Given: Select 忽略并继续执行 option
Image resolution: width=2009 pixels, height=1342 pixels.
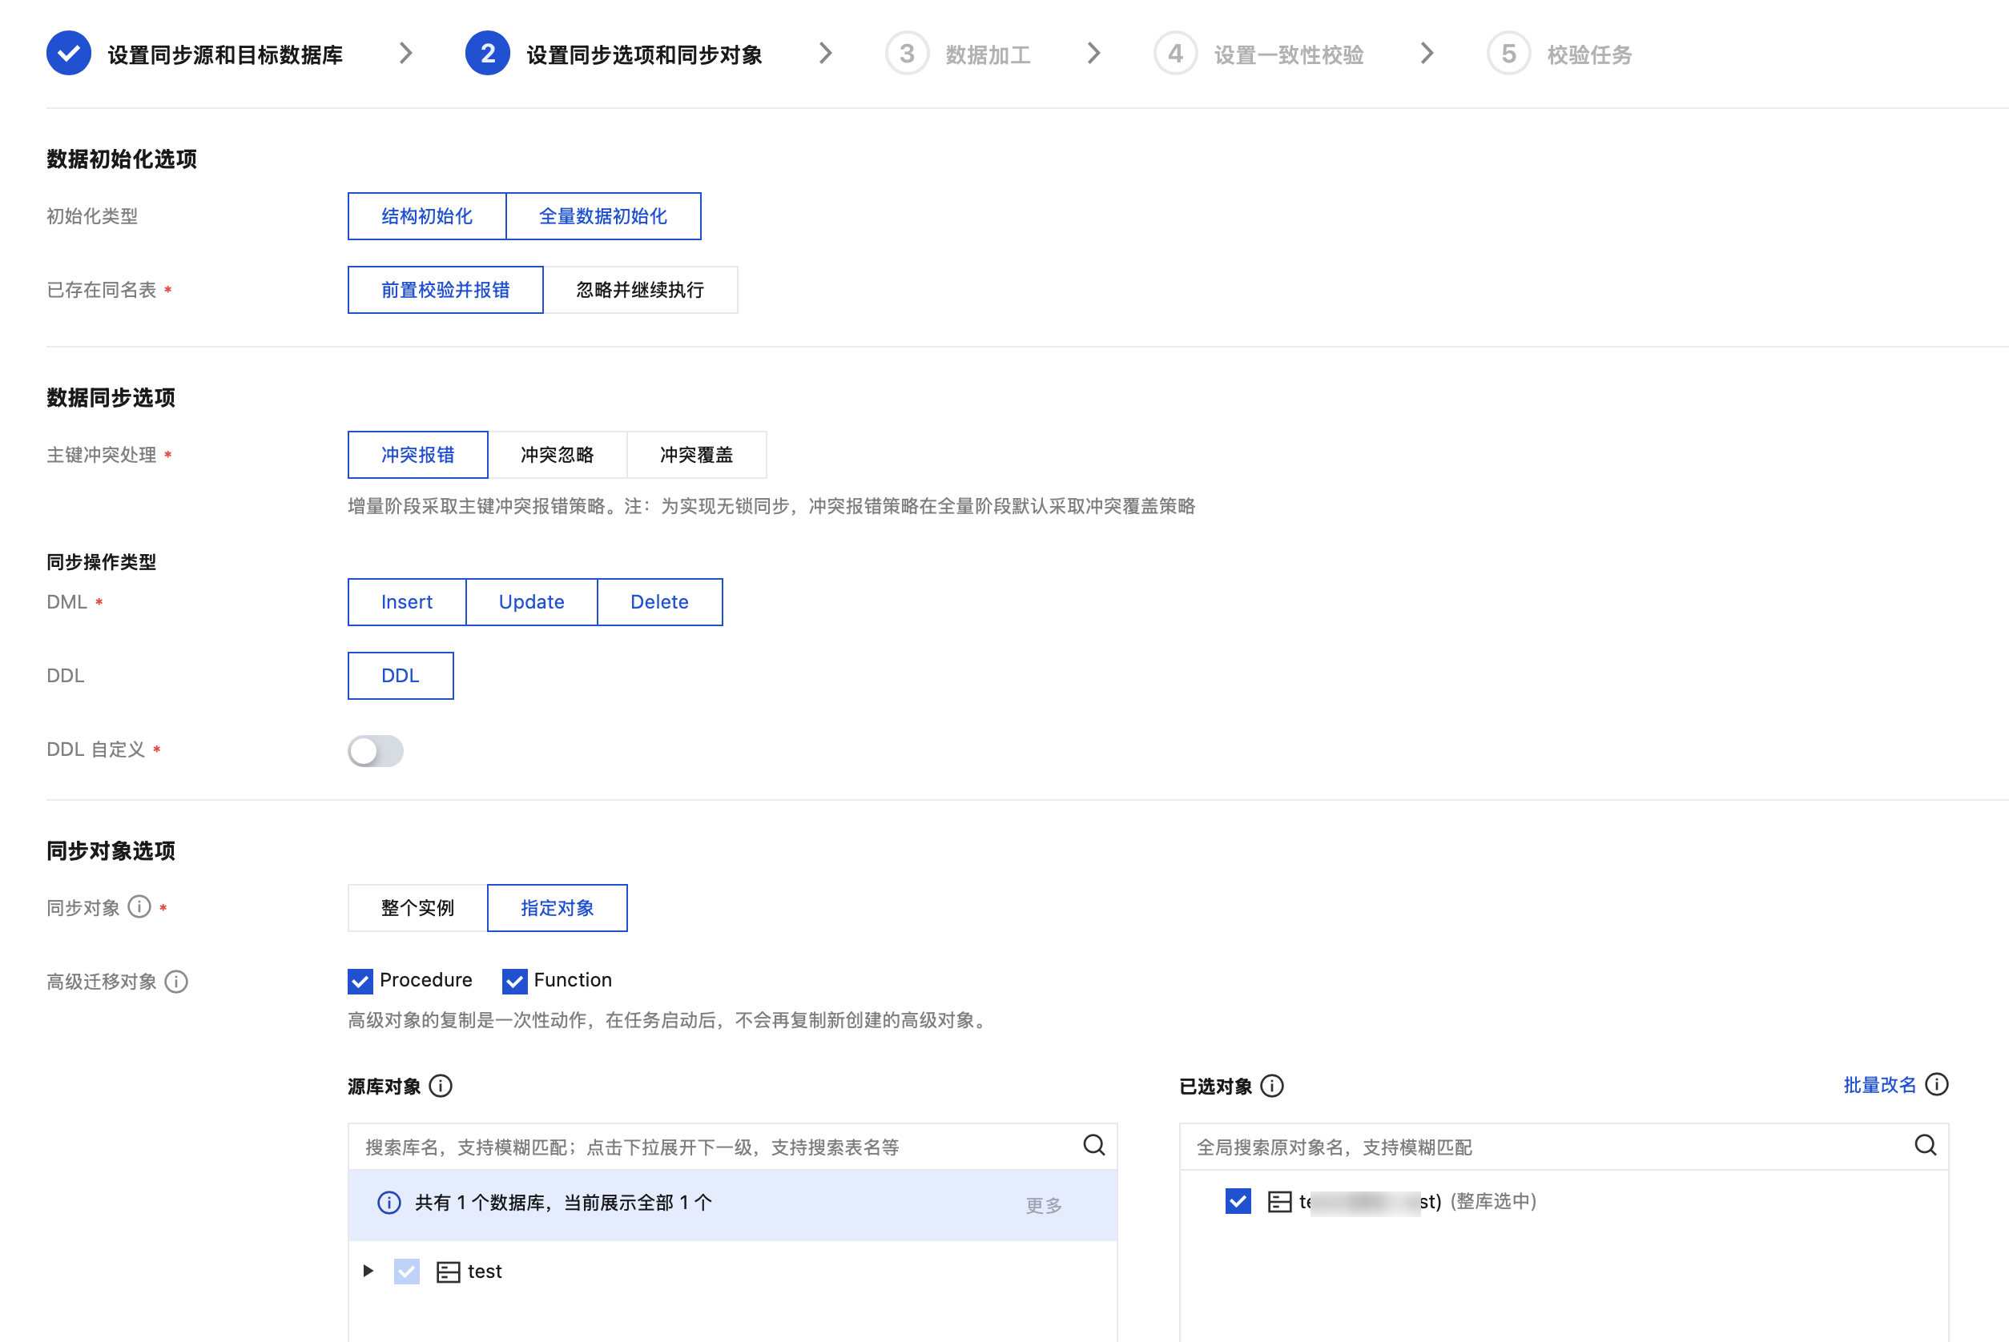Looking at the screenshot, I should pyautogui.click(x=639, y=289).
